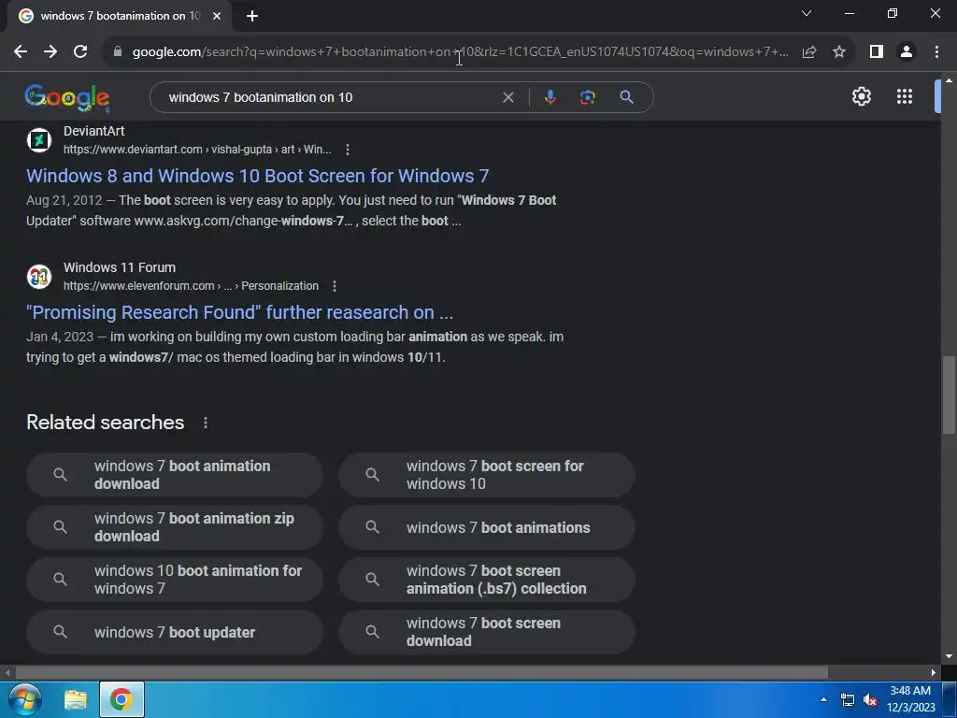Image resolution: width=957 pixels, height=718 pixels.
Task: Search windows 10 boot animation for windows 7
Action: tap(175, 580)
